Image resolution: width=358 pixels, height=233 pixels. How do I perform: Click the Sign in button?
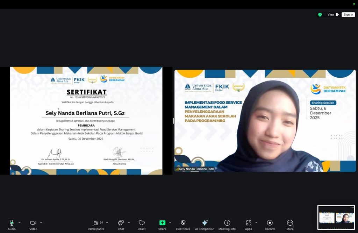click(x=348, y=15)
